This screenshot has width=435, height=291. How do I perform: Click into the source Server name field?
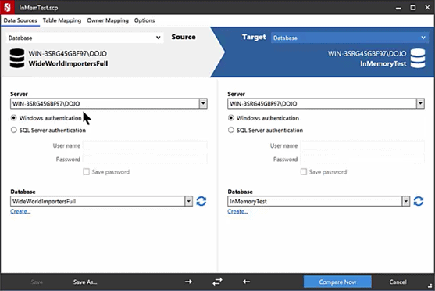click(105, 104)
